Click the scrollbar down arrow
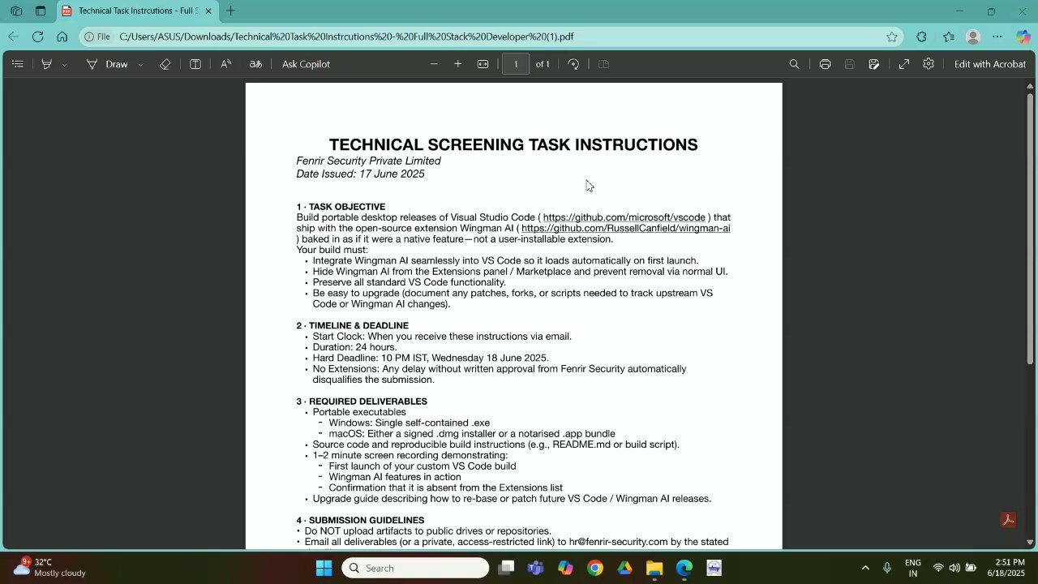Screen dimensions: 1038x584 coord(1031,542)
